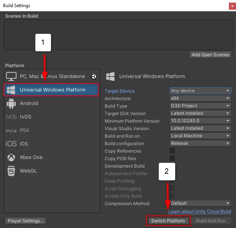This screenshot has width=236, height=228.
Task: Click the Visual Studio Version label
Action: point(127,129)
